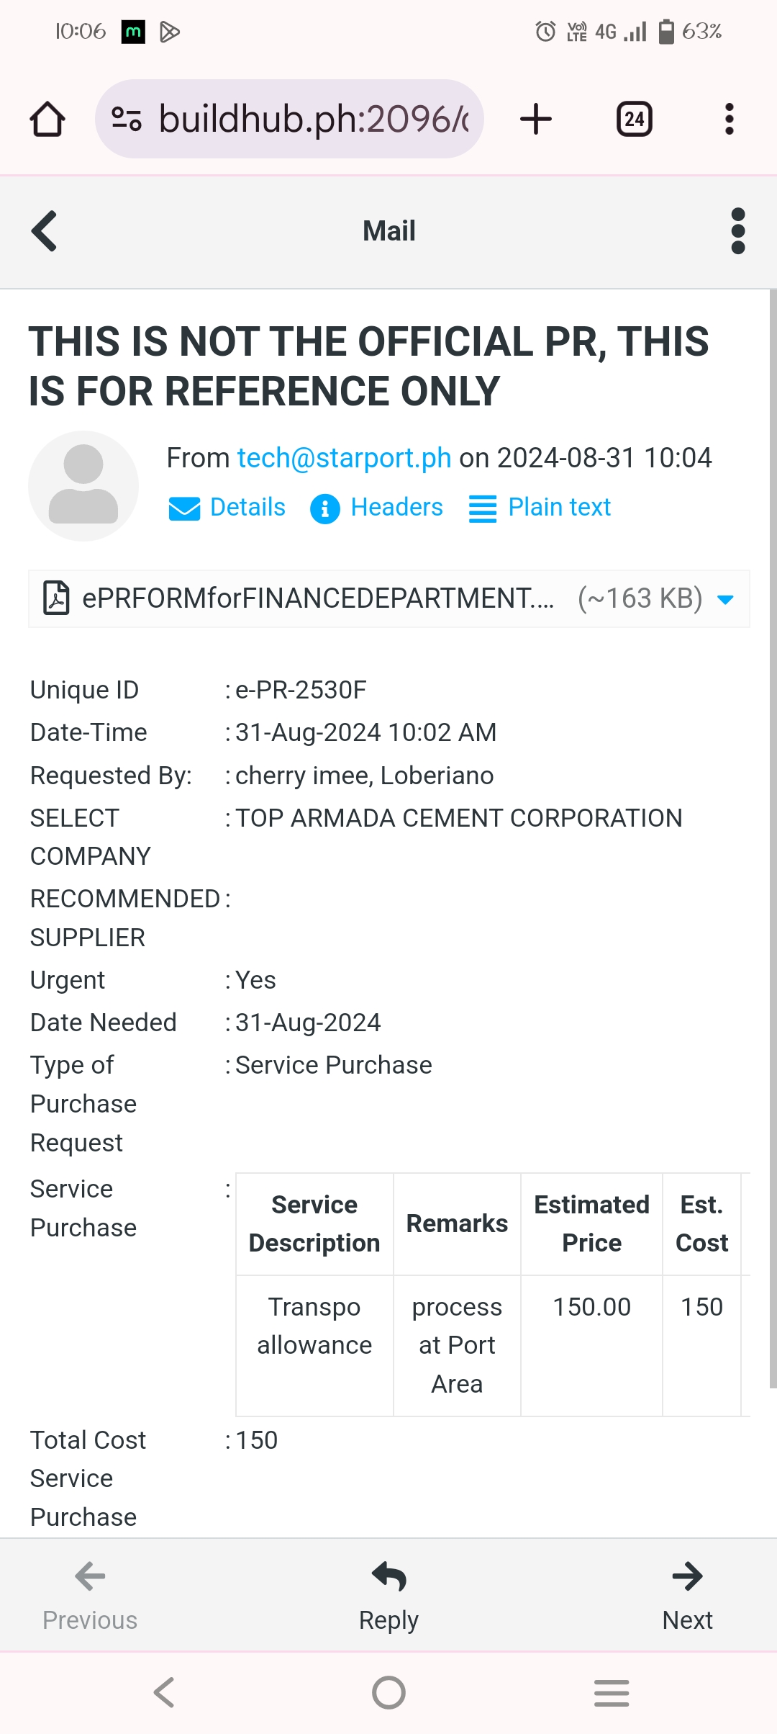Switch to Plain text view
This screenshot has height=1734, width=777.
tap(540, 508)
